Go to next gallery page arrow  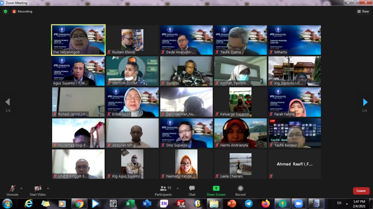click(x=365, y=102)
